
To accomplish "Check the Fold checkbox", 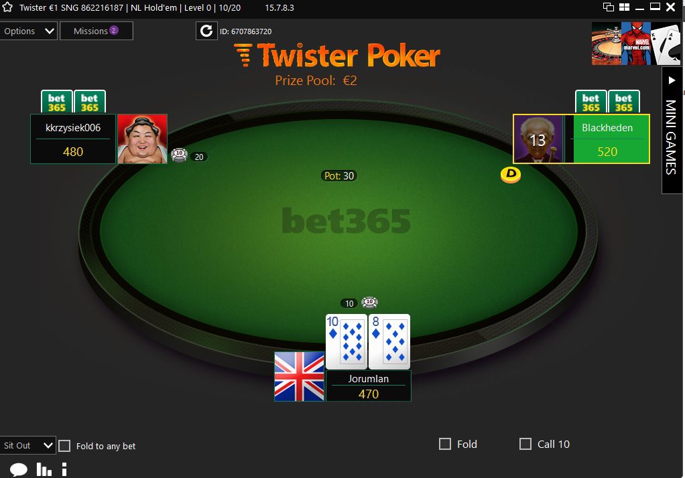I will (445, 444).
